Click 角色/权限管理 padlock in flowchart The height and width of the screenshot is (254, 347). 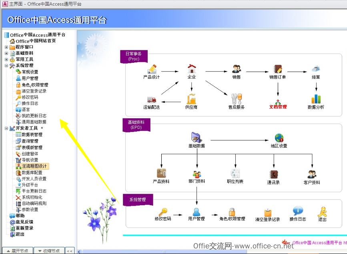(232, 212)
